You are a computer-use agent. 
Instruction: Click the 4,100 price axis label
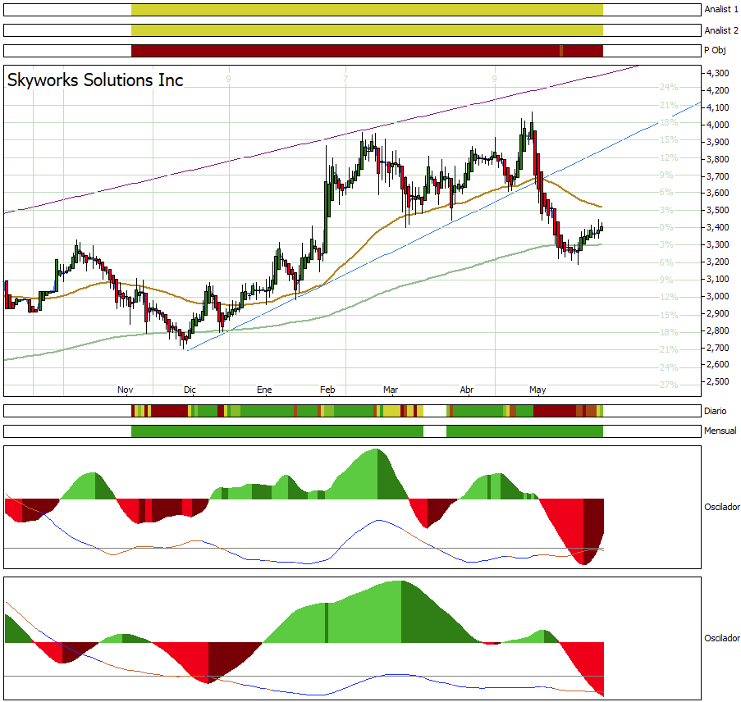click(718, 107)
